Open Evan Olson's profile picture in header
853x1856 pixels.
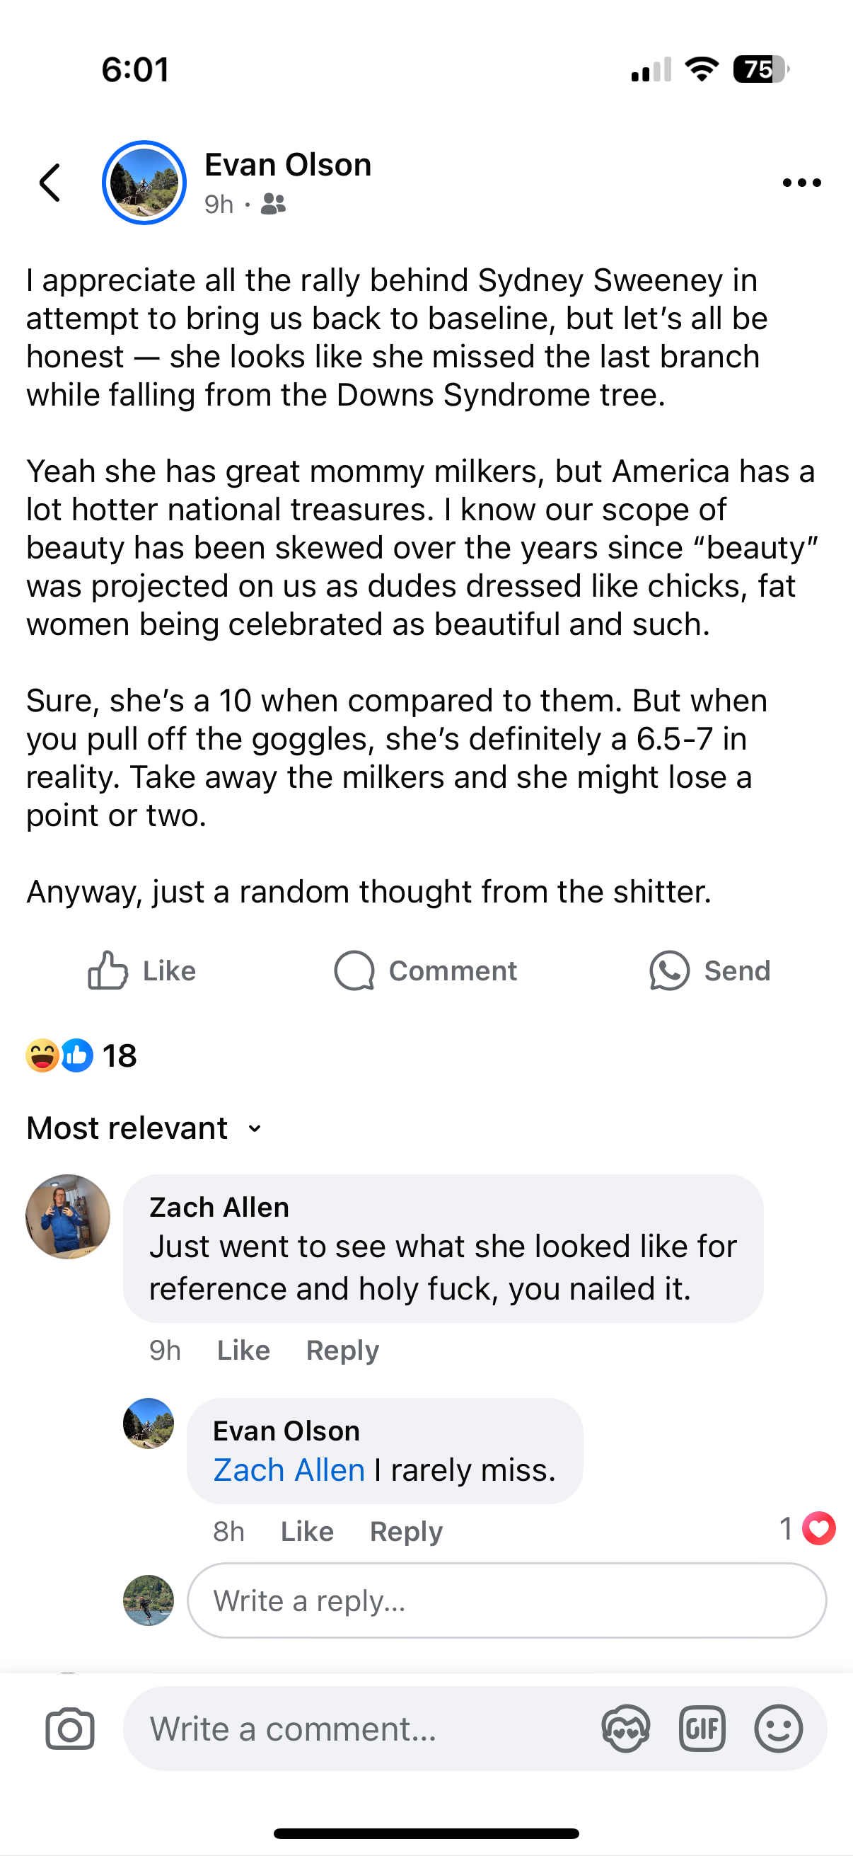144,183
